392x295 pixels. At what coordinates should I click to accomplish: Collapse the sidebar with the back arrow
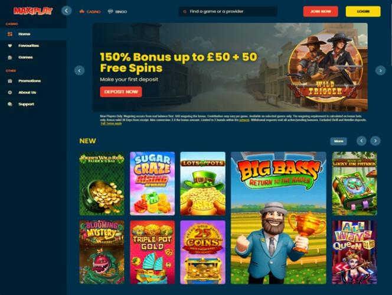click(66, 11)
